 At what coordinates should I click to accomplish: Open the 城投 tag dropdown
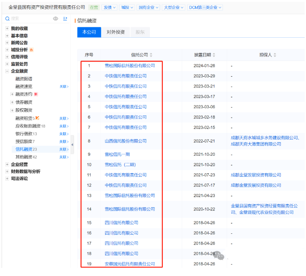coord(127,8)
